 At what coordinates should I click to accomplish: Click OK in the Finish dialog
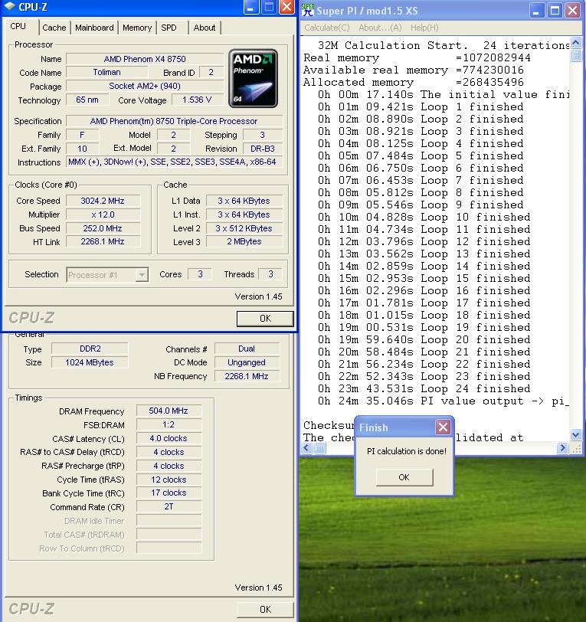(404, 477)
